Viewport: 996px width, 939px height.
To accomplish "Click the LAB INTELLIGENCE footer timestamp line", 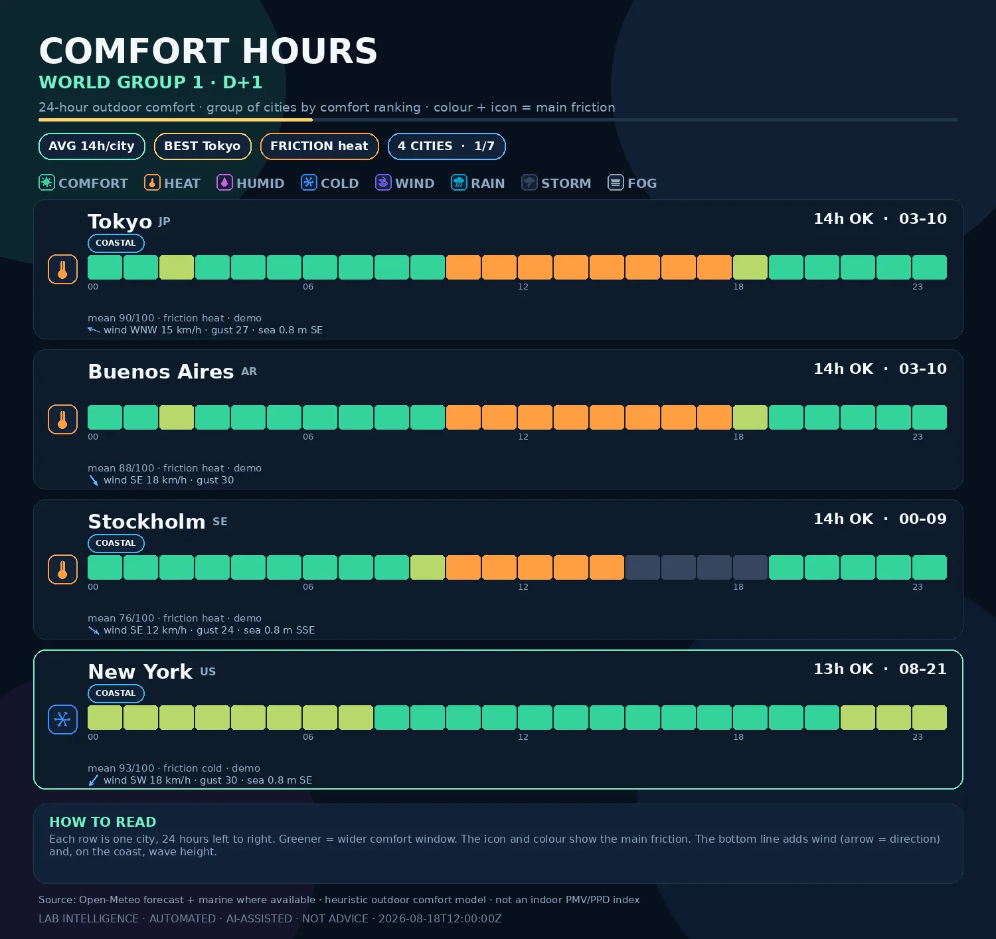I will pyautogui.click(x=270, y=919).
